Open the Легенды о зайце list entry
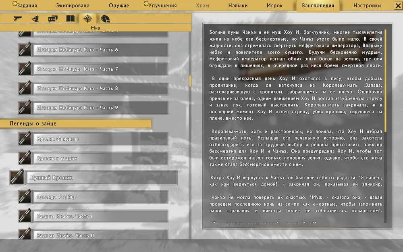 (x=100, y=197)
